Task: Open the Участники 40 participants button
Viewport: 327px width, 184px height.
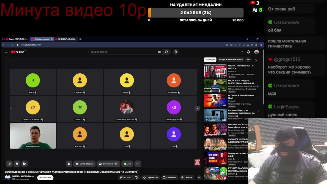Action: pos(108,164)
